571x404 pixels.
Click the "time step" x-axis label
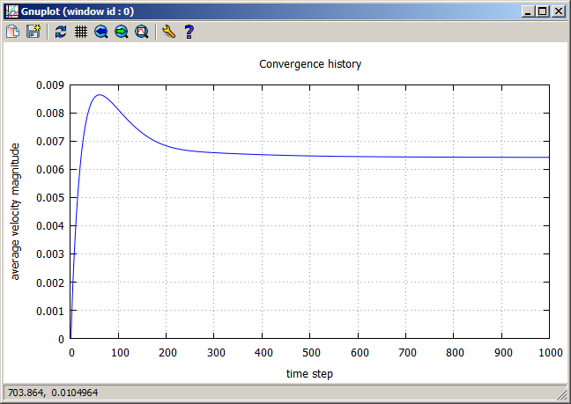click(x=309, y=374)
